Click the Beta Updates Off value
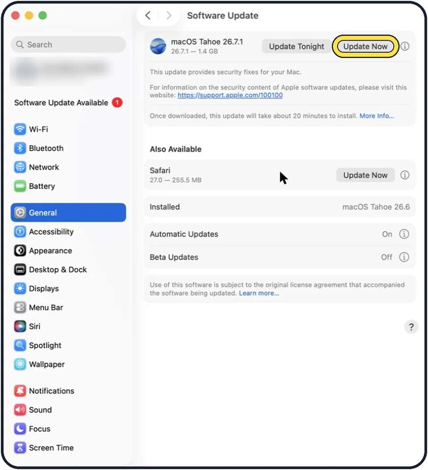This screenshot has width=428, height=470. coord(387,257)
